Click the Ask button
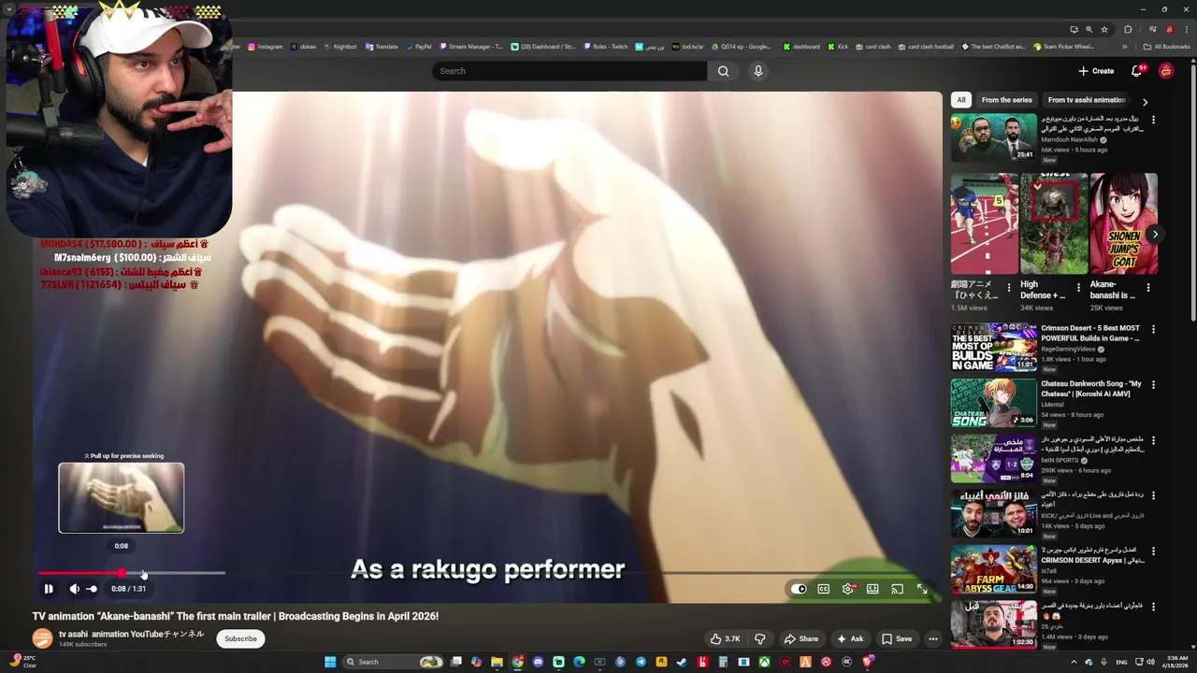Viewport: 1197px width, 673px height. 850,638
